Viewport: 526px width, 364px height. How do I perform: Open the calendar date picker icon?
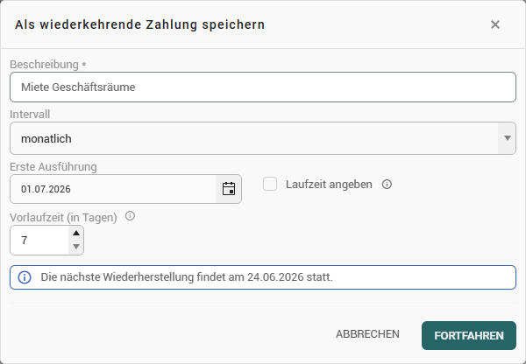tap(229, 189)
